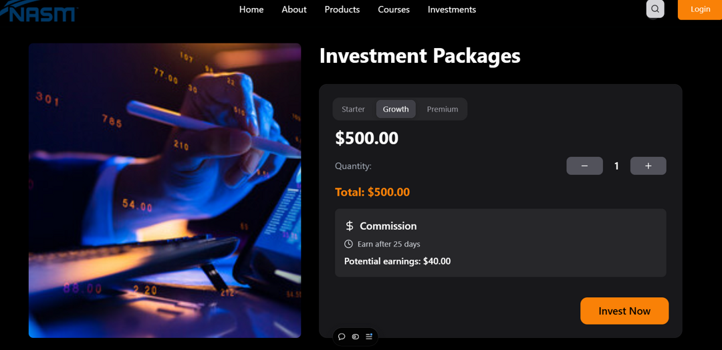Open the Products menu item
This screenshot has height=350, width=722.
point(342,9)
